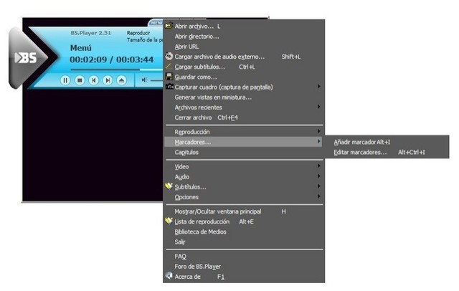Expand Subtítulos... submenu arrow

click(318, 186)
